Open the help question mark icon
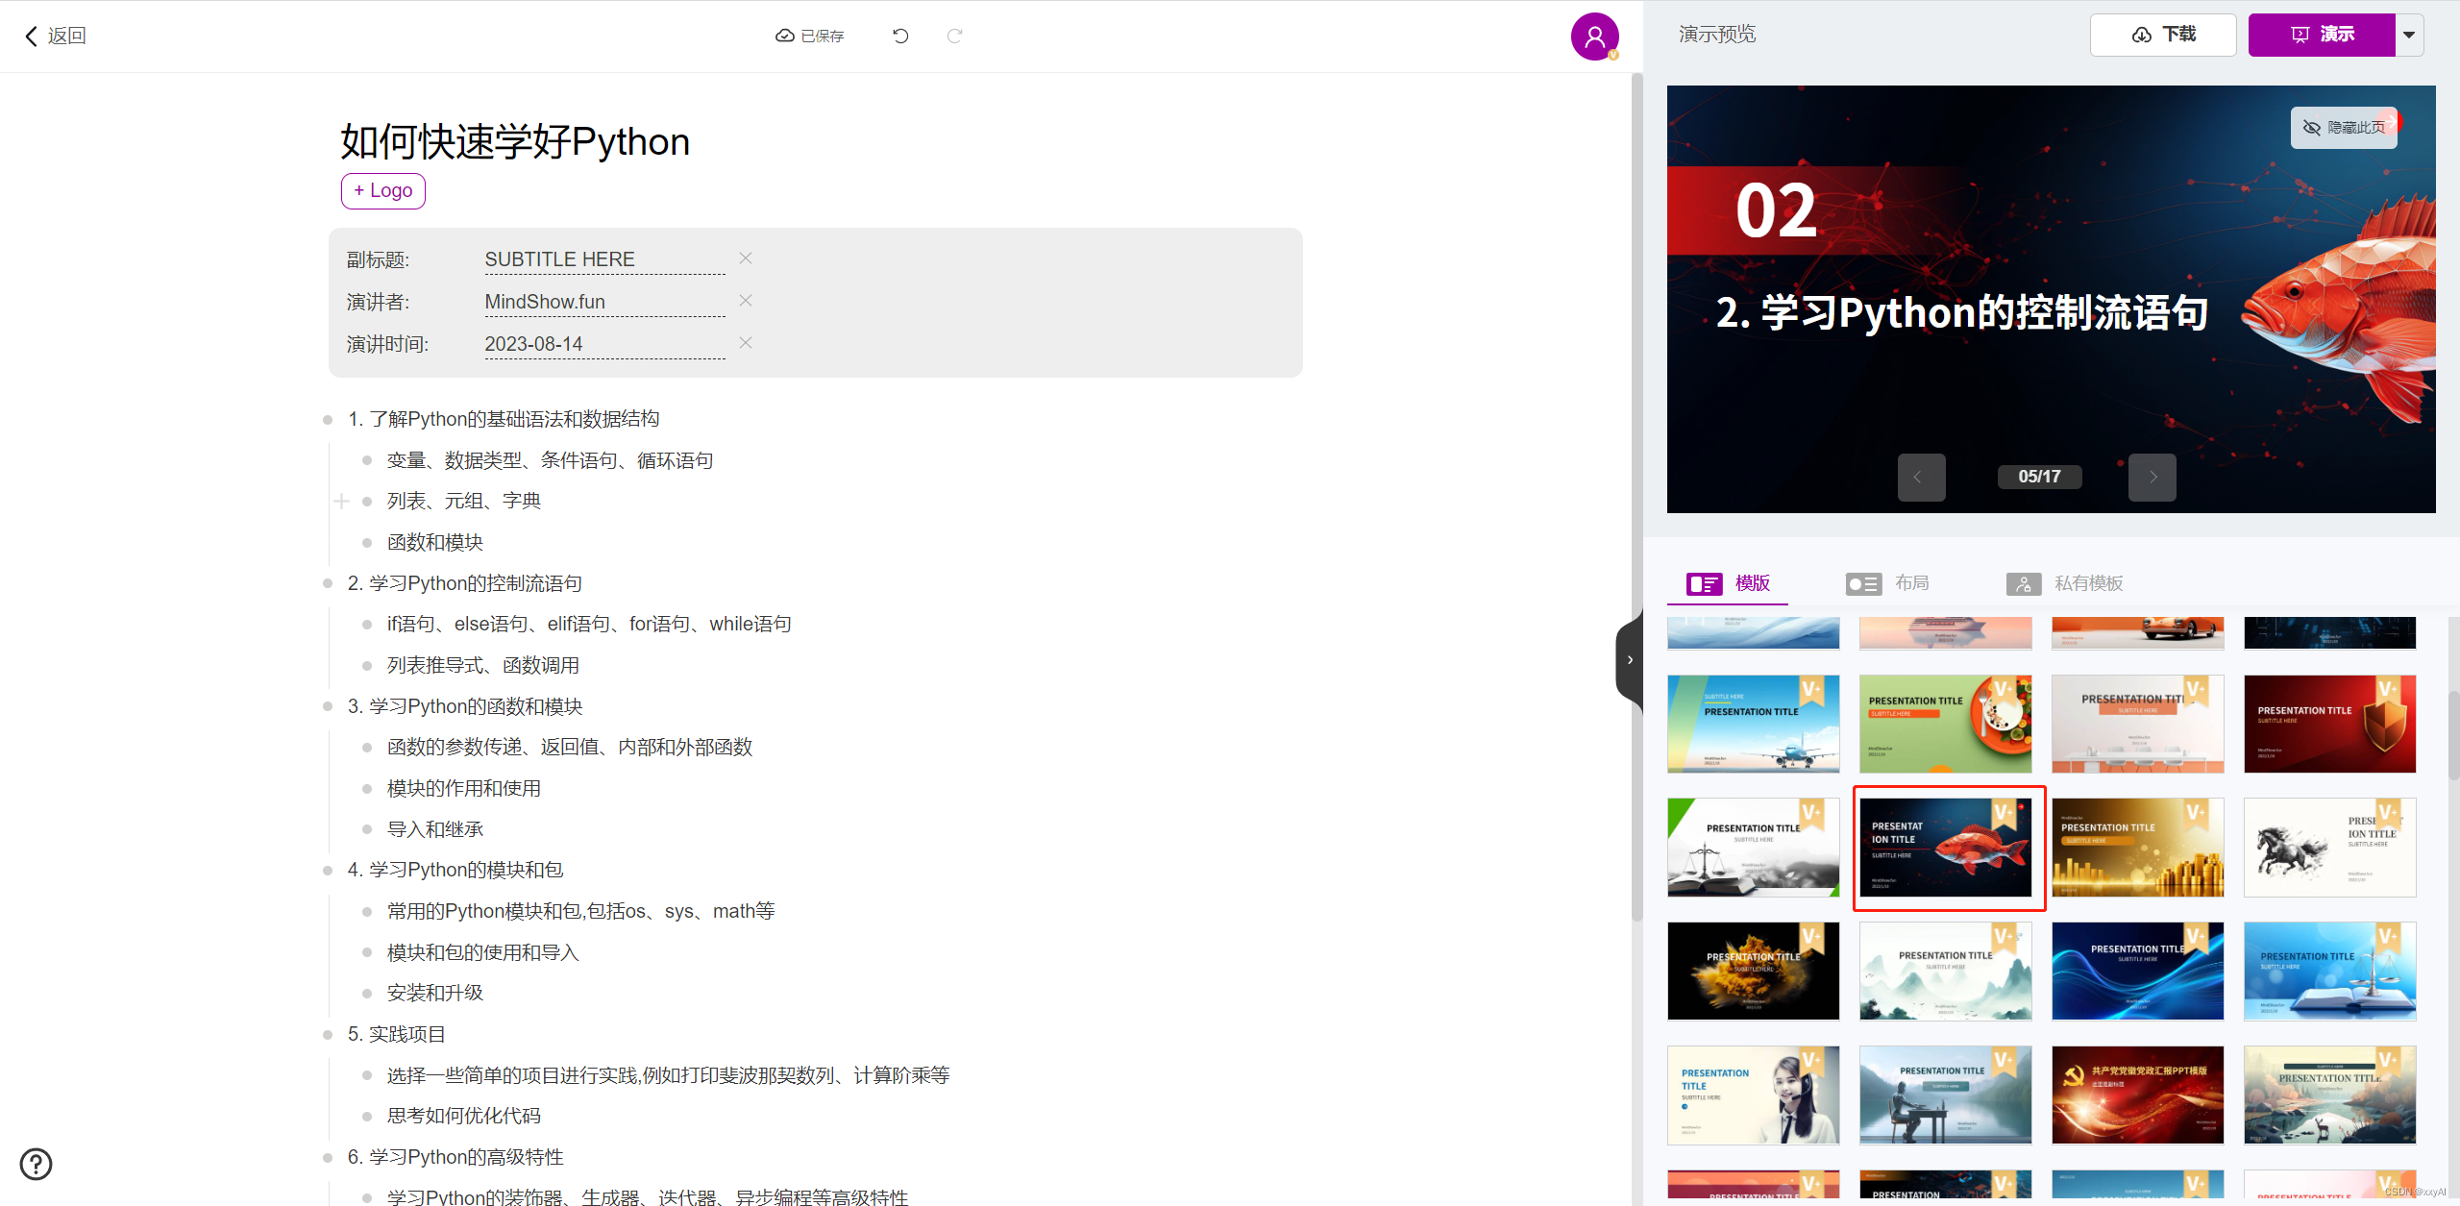 coord(36,1164)
